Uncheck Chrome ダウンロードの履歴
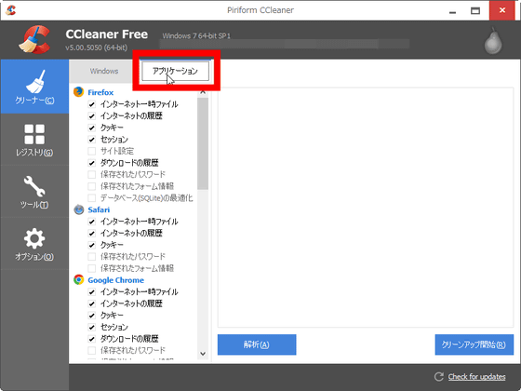This screenshot has height=391, width=521. 92,339
